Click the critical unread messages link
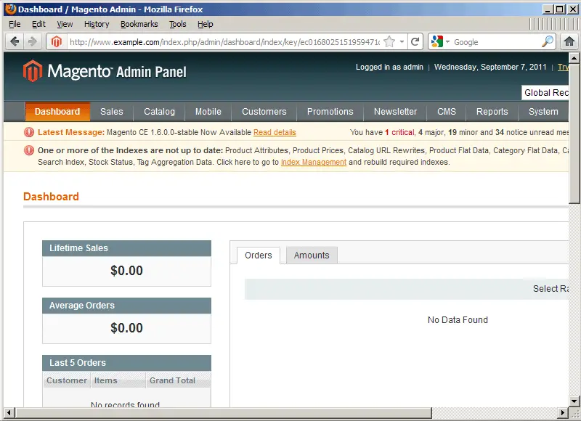 (x=399, y=132)
